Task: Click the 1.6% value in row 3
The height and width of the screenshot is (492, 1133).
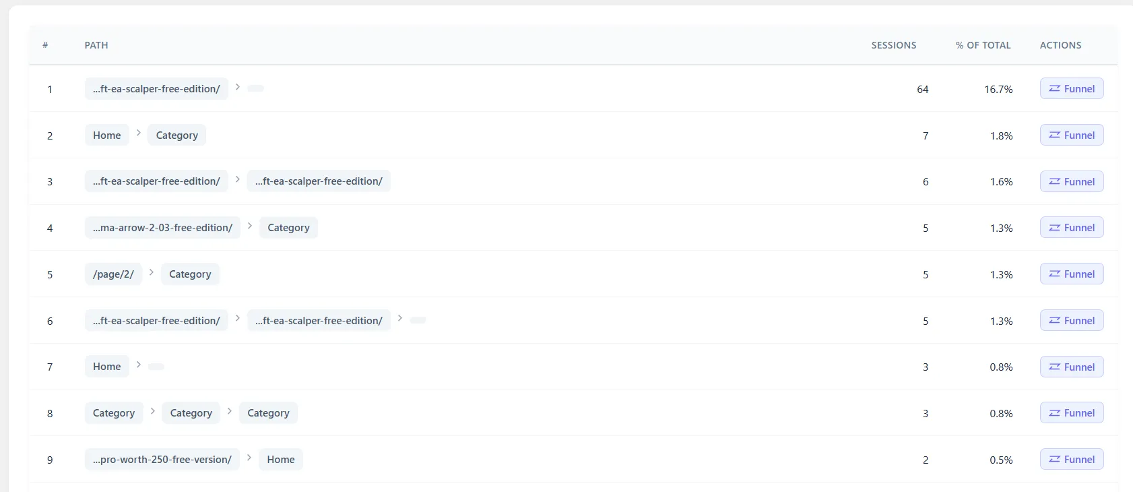Action: pyautogui.click(x=1001, y=182)
